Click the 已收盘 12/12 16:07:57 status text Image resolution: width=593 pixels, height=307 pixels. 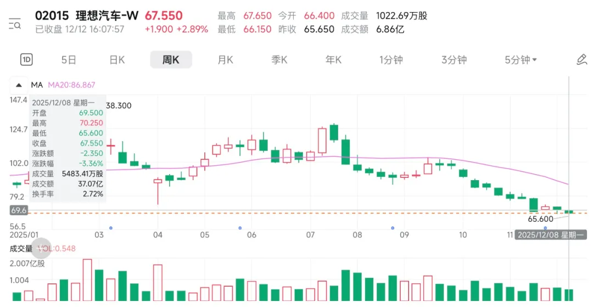[x=80, y=29]
